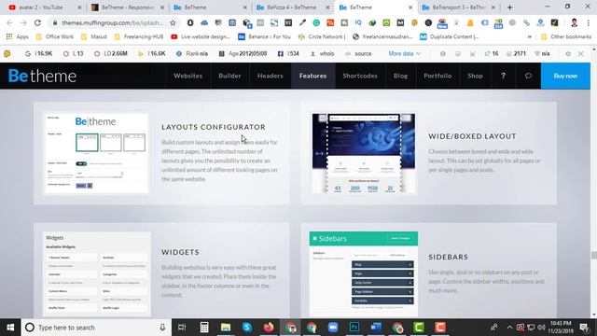Click the Betheme logo
Screen dimensions: 597x336
pos(42,76)
